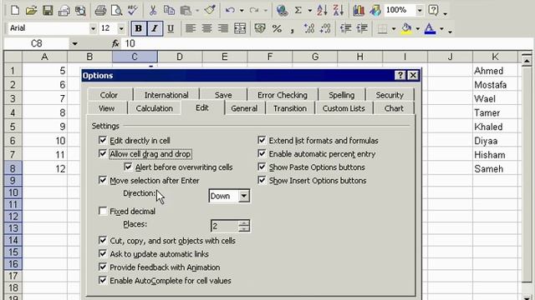Click the Places decimal spinner

244,226
